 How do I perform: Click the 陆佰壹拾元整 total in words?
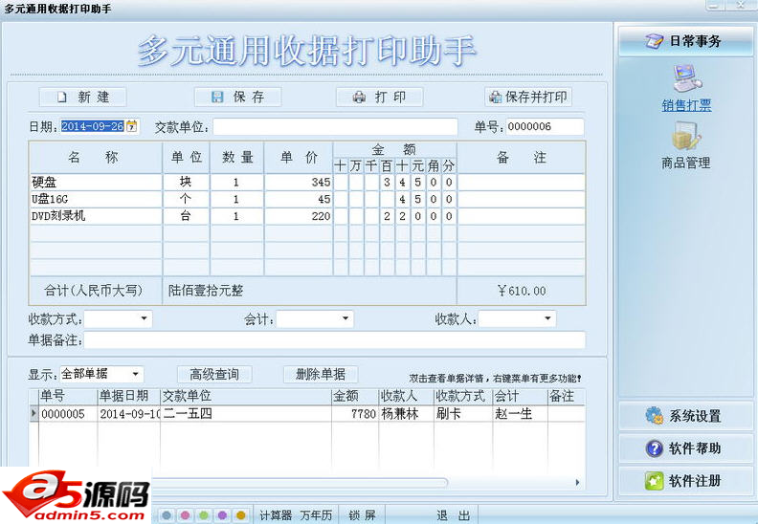[206, 291]
